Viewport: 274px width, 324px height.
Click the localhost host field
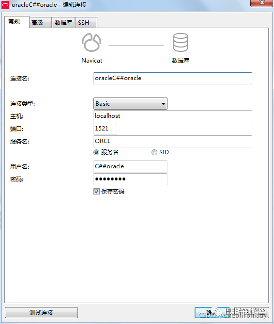pyautogui.click(x=173, y=116)
